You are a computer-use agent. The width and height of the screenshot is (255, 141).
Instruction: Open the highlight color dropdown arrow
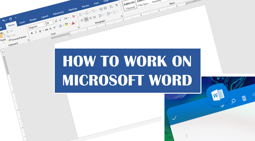point(69,24)
